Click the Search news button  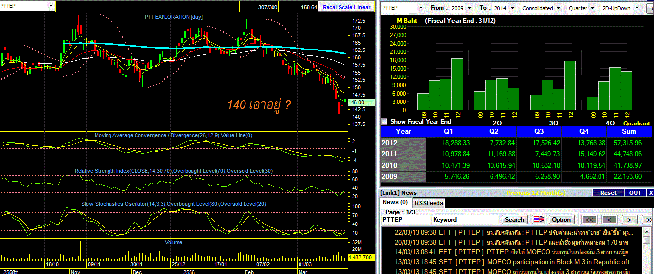(x=515, y=220)
